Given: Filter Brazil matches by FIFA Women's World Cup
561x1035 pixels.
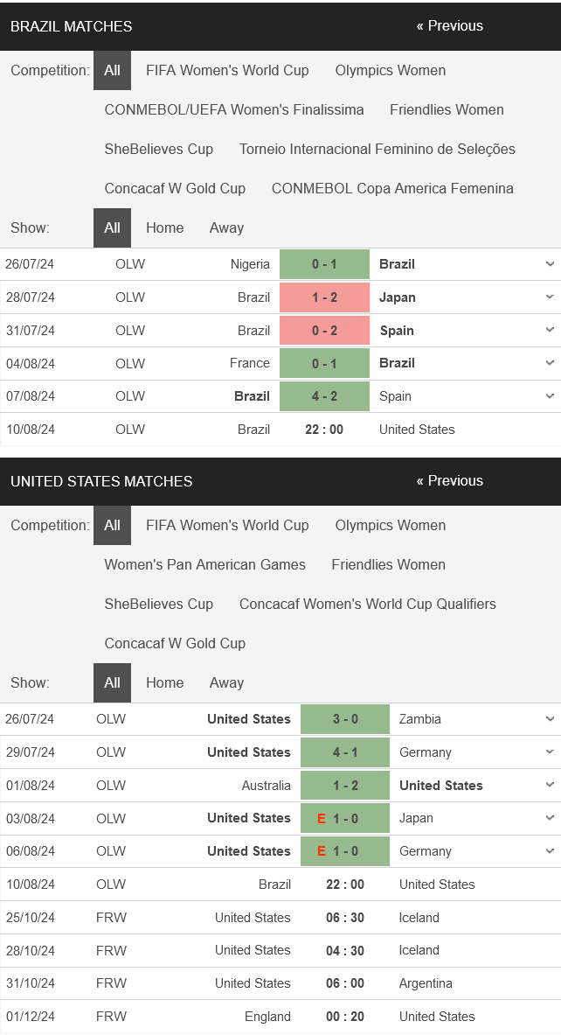Looking at the screenshot, I should click(x=227, y=70).
